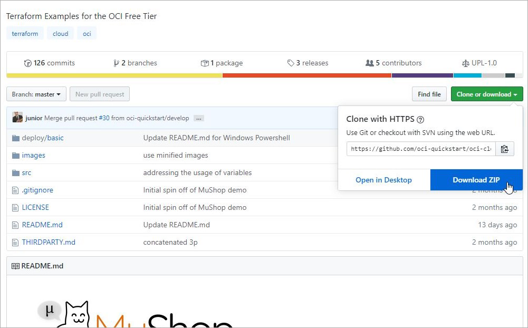Open commit 'addressing the usage of variables'
This screenshot has height=328, width=528.
197,173
